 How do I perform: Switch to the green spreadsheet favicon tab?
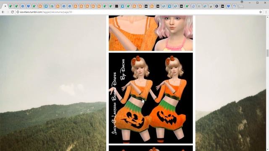52,6
